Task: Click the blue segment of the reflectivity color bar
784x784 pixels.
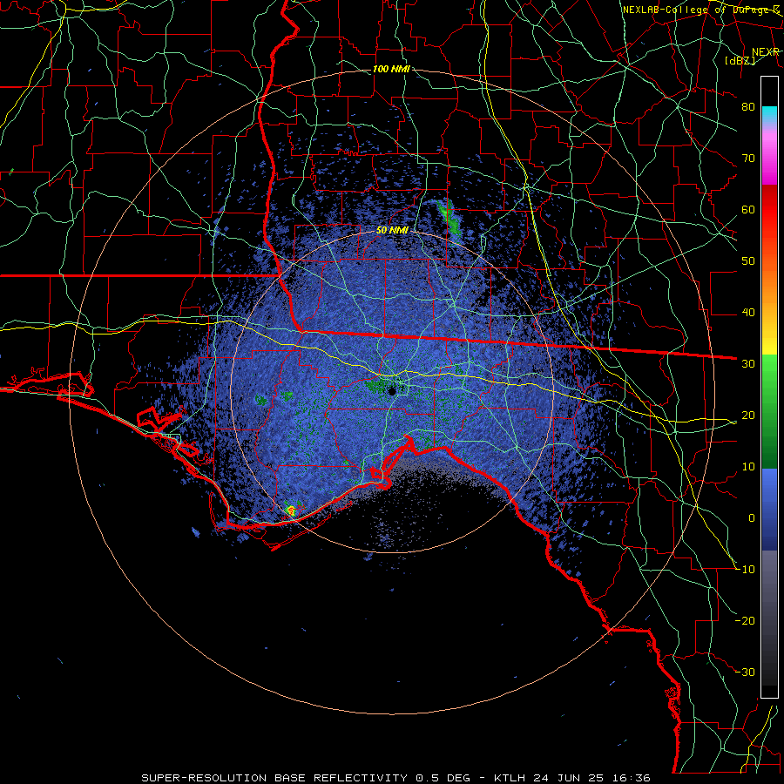Action: (769, 510)
